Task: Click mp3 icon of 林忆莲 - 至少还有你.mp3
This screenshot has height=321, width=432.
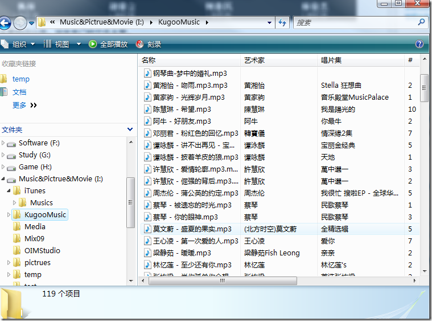Action: tap(147, 265)
